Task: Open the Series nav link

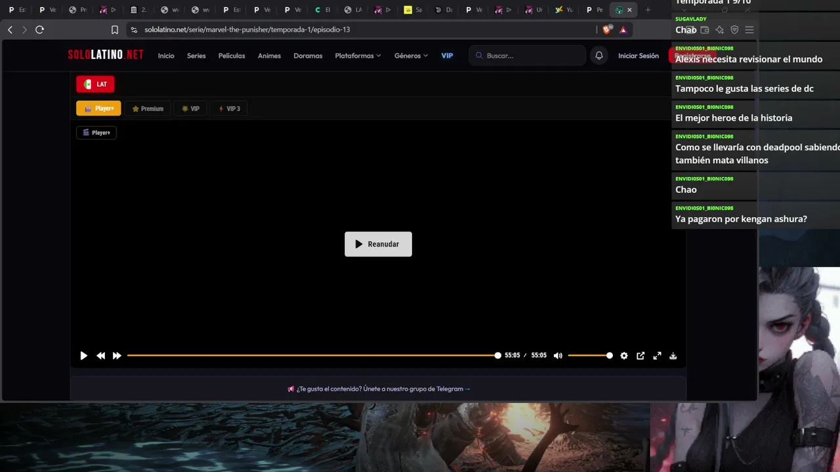Action: [x=196, y=56]
